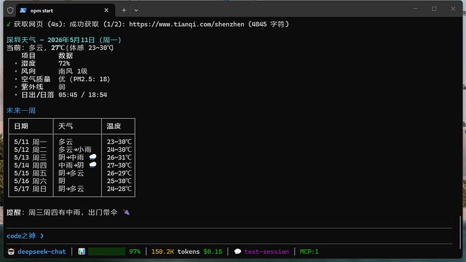The height and width of the screenshot is (262, 466).
Task: Click the 温度 table header
Action: pos(114,126)
